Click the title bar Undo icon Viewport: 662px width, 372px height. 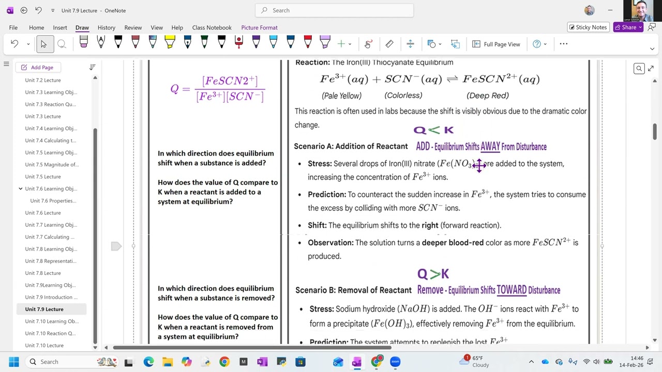[x=38, y=10]
